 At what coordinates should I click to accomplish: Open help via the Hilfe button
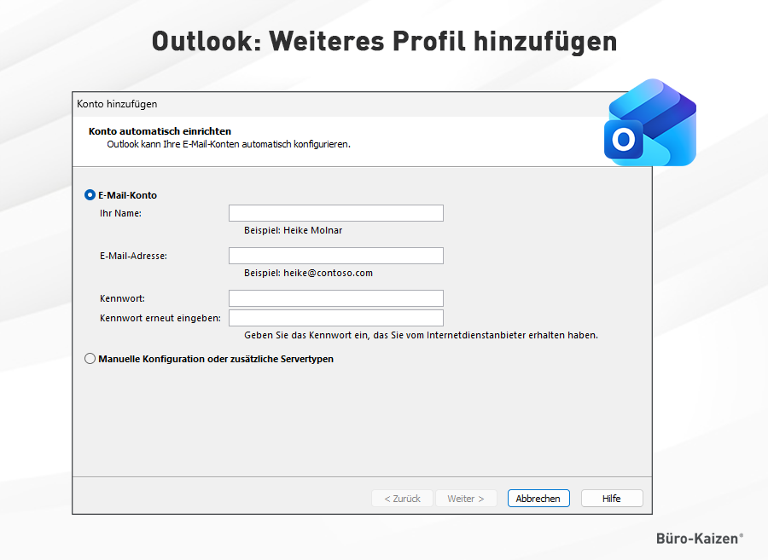(x=611, y=499)
